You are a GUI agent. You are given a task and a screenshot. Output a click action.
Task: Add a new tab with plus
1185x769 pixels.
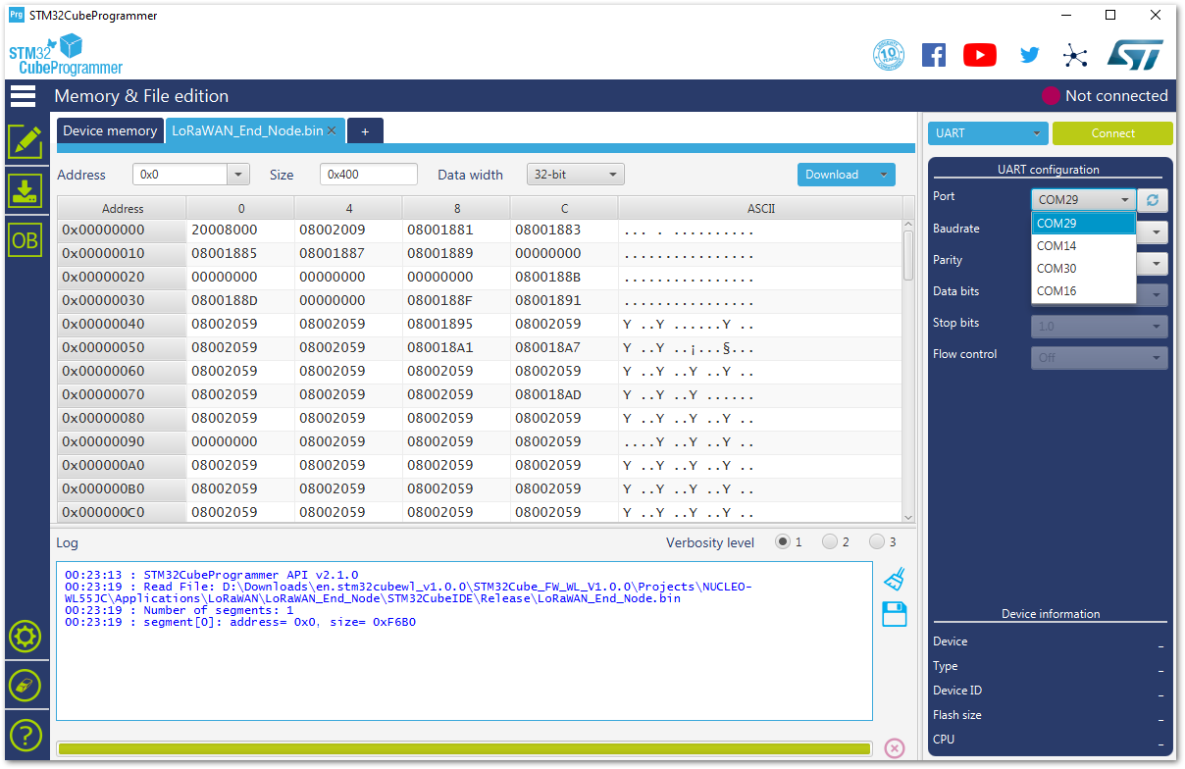coord(365,130)
